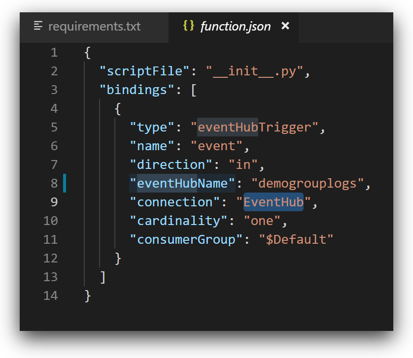Click the "__init__.py" string value

(258, 71)
